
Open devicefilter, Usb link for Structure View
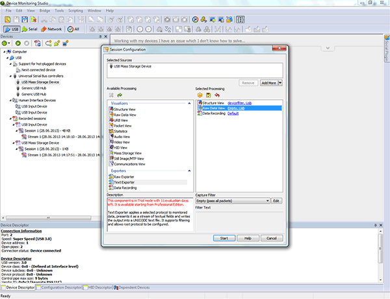(239, 102)
